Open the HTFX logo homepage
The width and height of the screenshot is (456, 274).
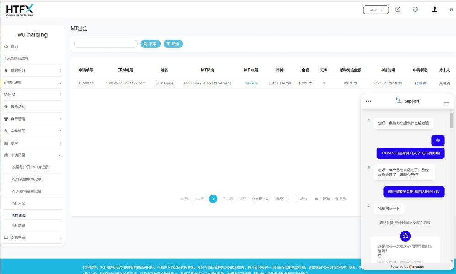click(x=20, y=10)
